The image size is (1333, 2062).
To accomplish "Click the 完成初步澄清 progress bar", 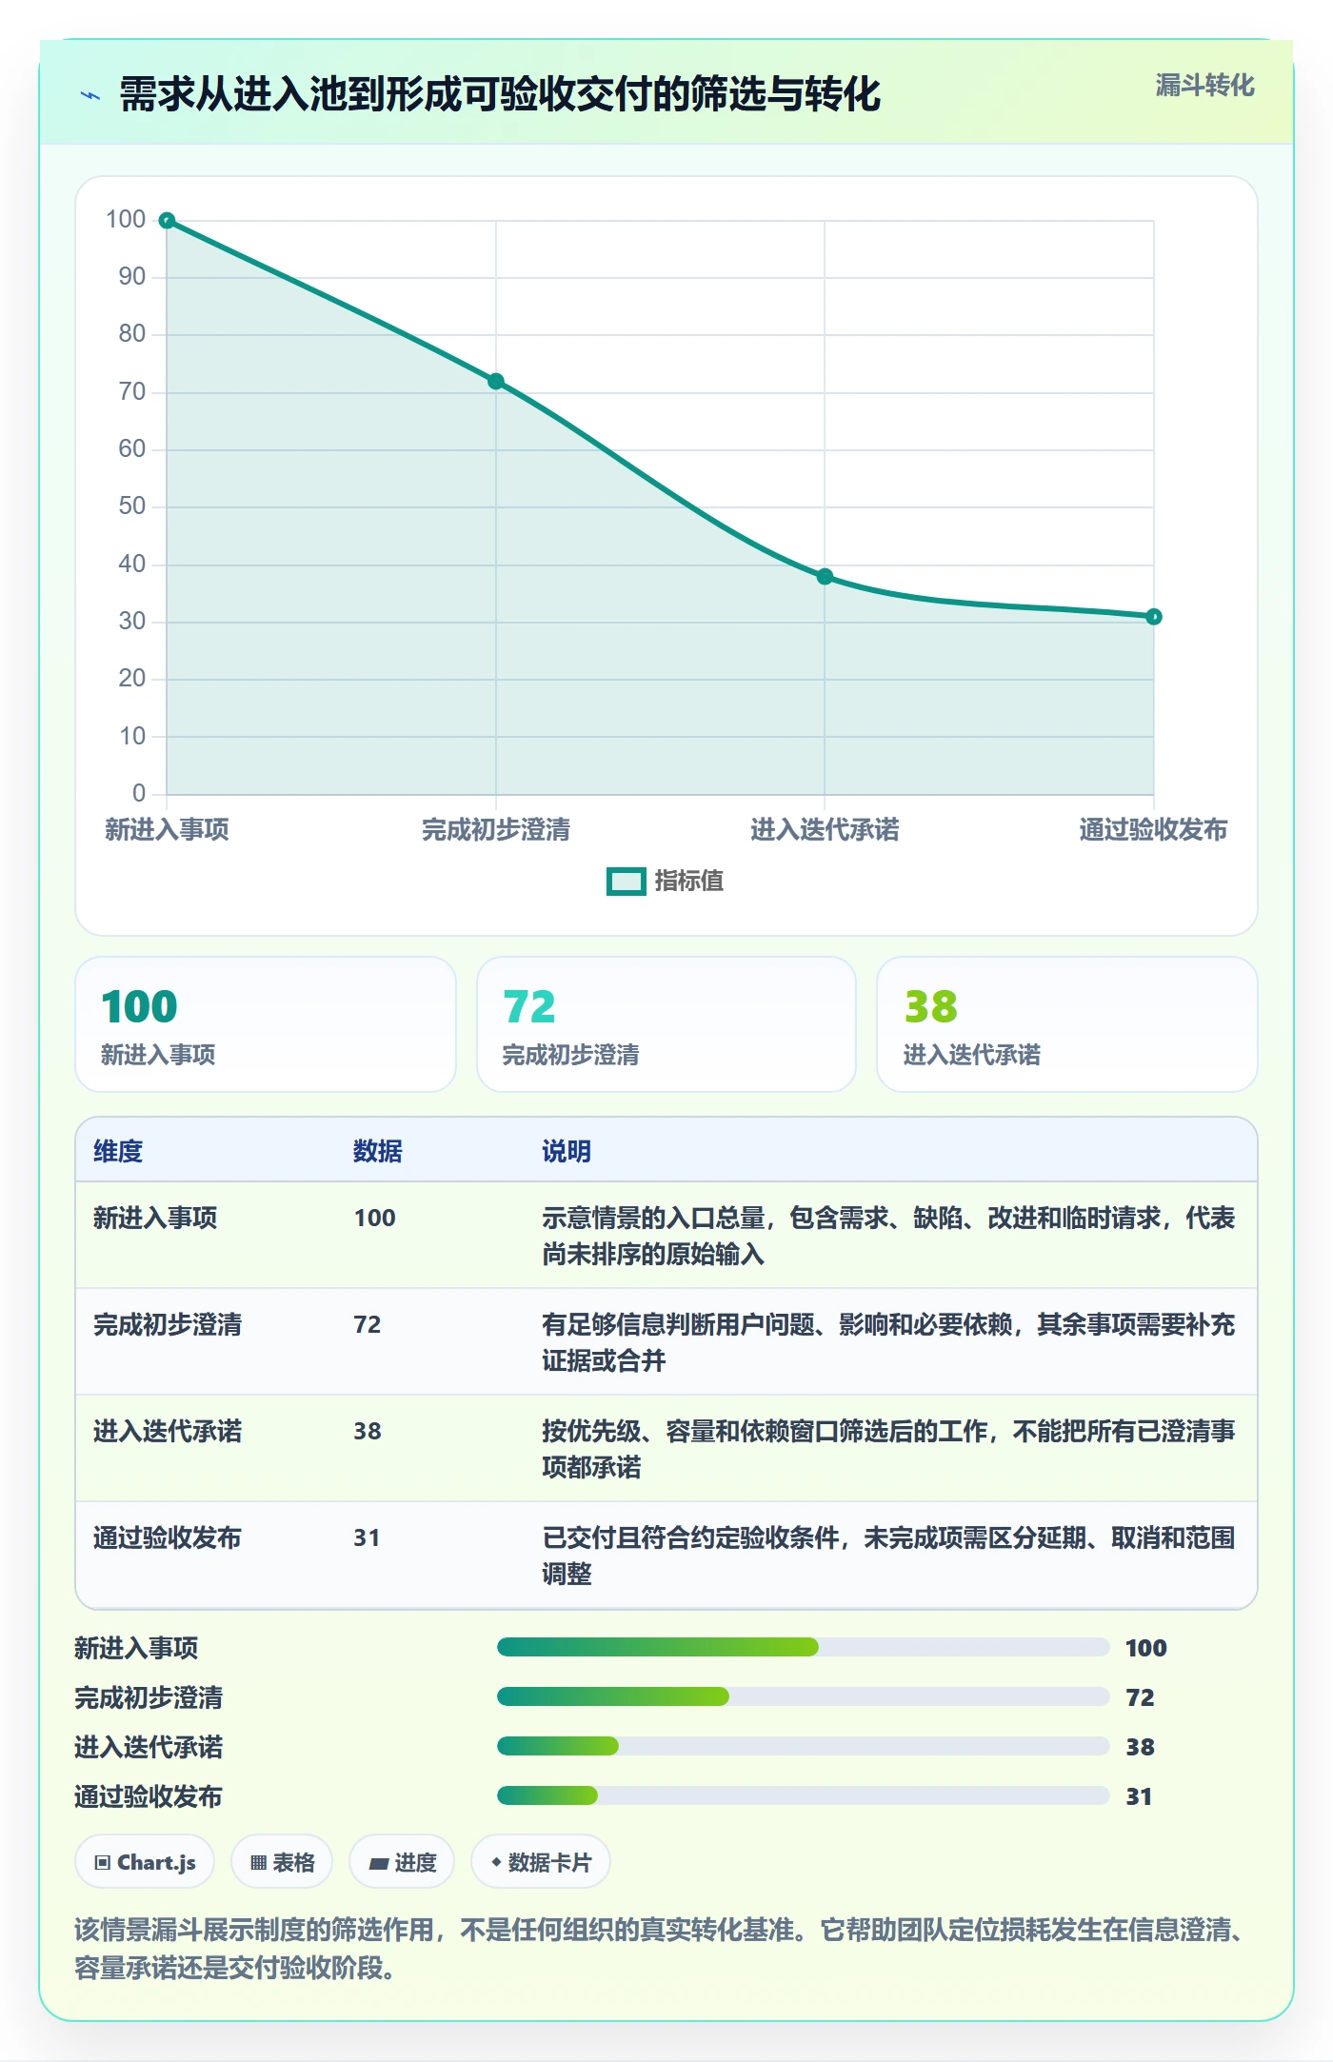I will click(803, 1696).
